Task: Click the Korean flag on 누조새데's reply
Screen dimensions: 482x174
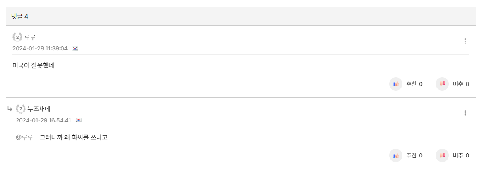Action: 79,120
